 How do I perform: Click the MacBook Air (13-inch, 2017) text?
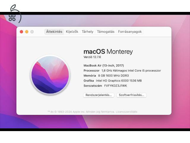click(104, 66)
